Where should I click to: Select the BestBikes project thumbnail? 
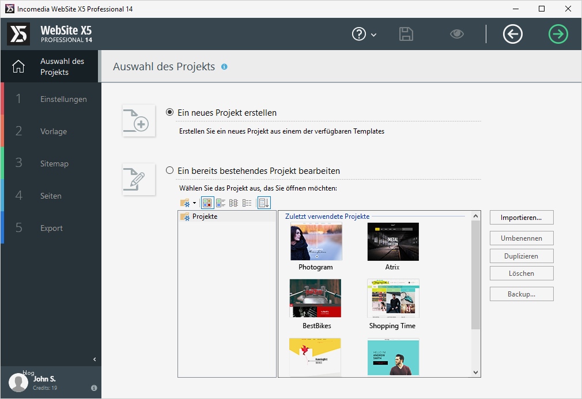(x=315, y=298)
